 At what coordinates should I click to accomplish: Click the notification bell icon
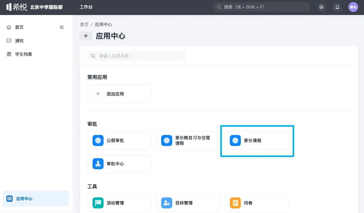click(x=337, y=7)
